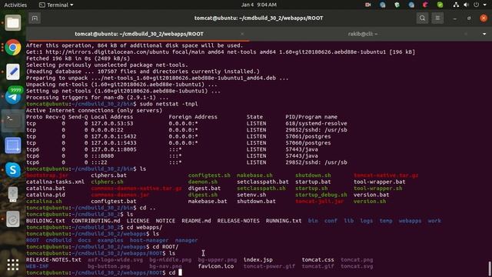Open Telegram with the 9999 badge
Screen dimensions: 492x277
point(13,95)
